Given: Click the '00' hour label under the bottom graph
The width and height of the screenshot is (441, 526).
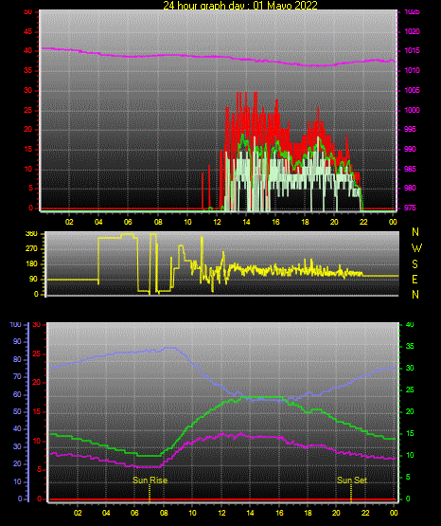Looking at the screenshot, I should 394,513.
